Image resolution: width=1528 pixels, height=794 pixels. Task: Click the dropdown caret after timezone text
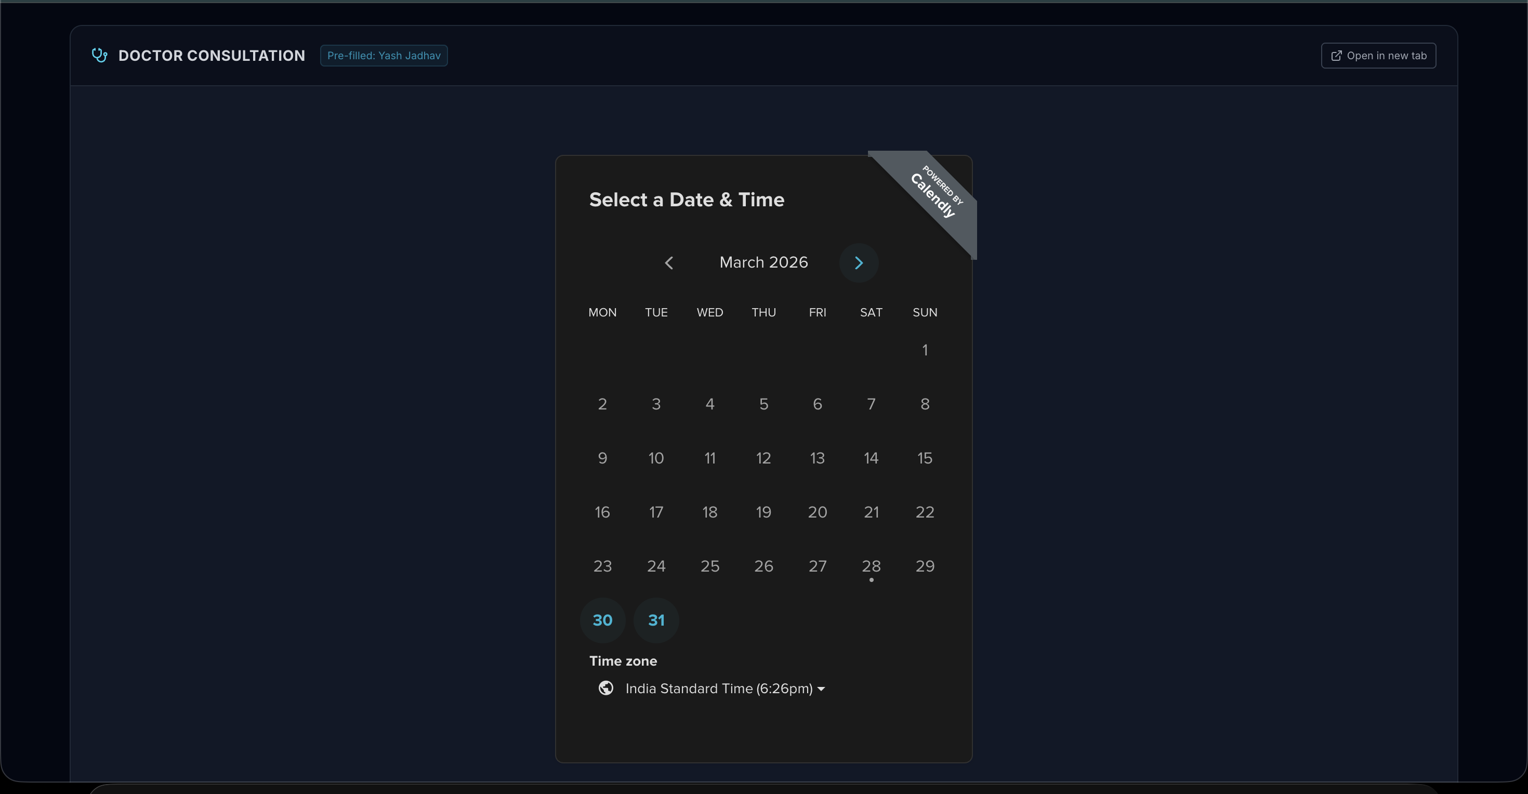pos(821,689)
